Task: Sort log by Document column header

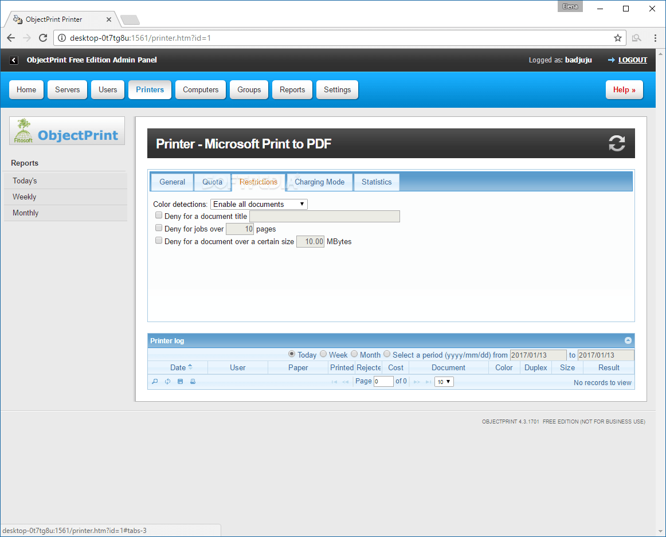Action: tap(449, 367)
